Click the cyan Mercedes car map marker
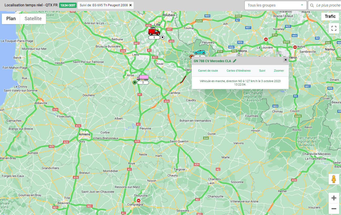 (200, 52)
